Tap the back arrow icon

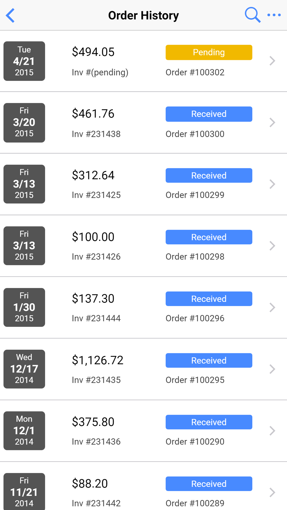pyautogui.click(x=10, y=15)
